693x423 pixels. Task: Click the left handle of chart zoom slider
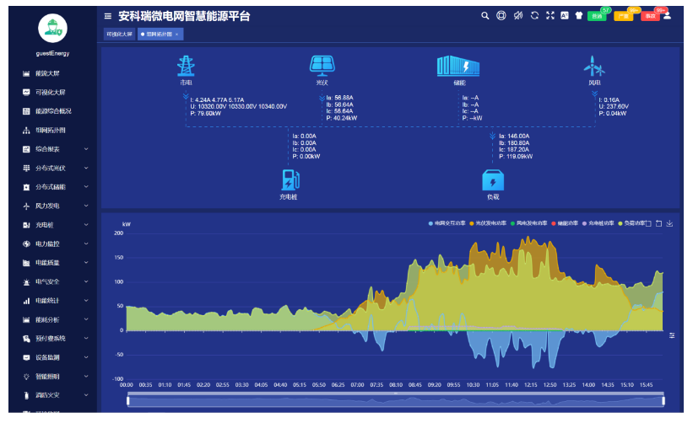128,400
